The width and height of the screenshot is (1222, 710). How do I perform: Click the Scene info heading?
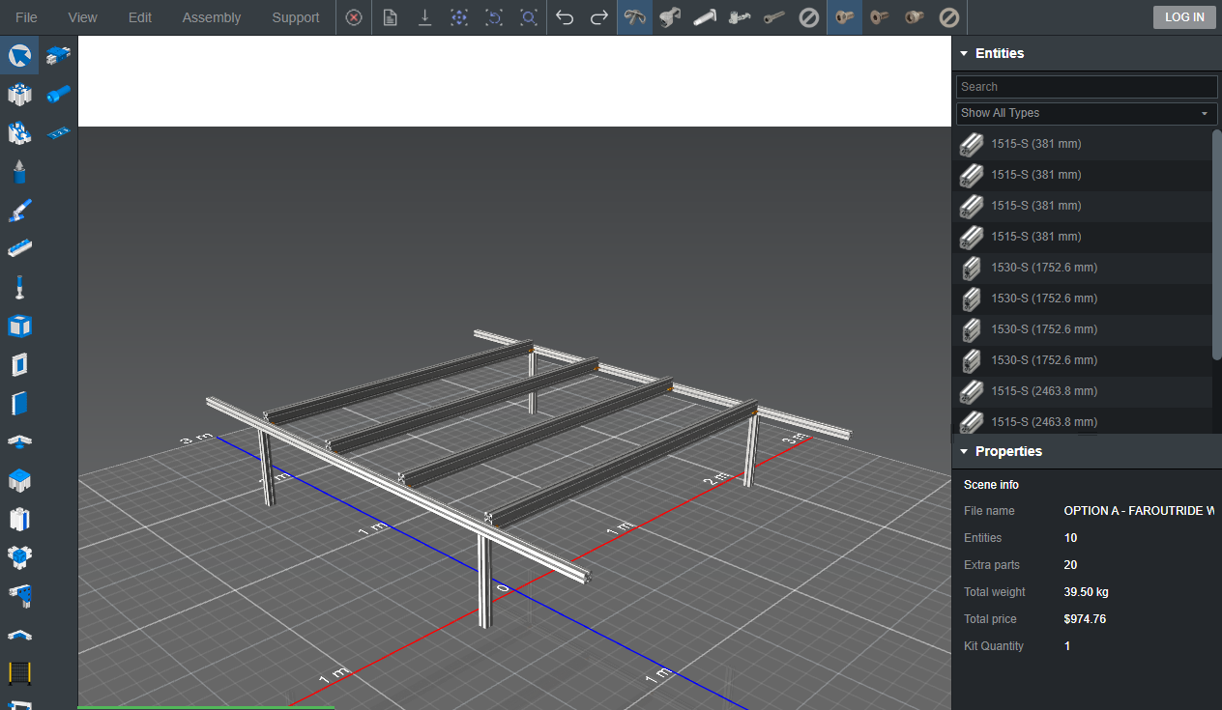tap(991, 485)
